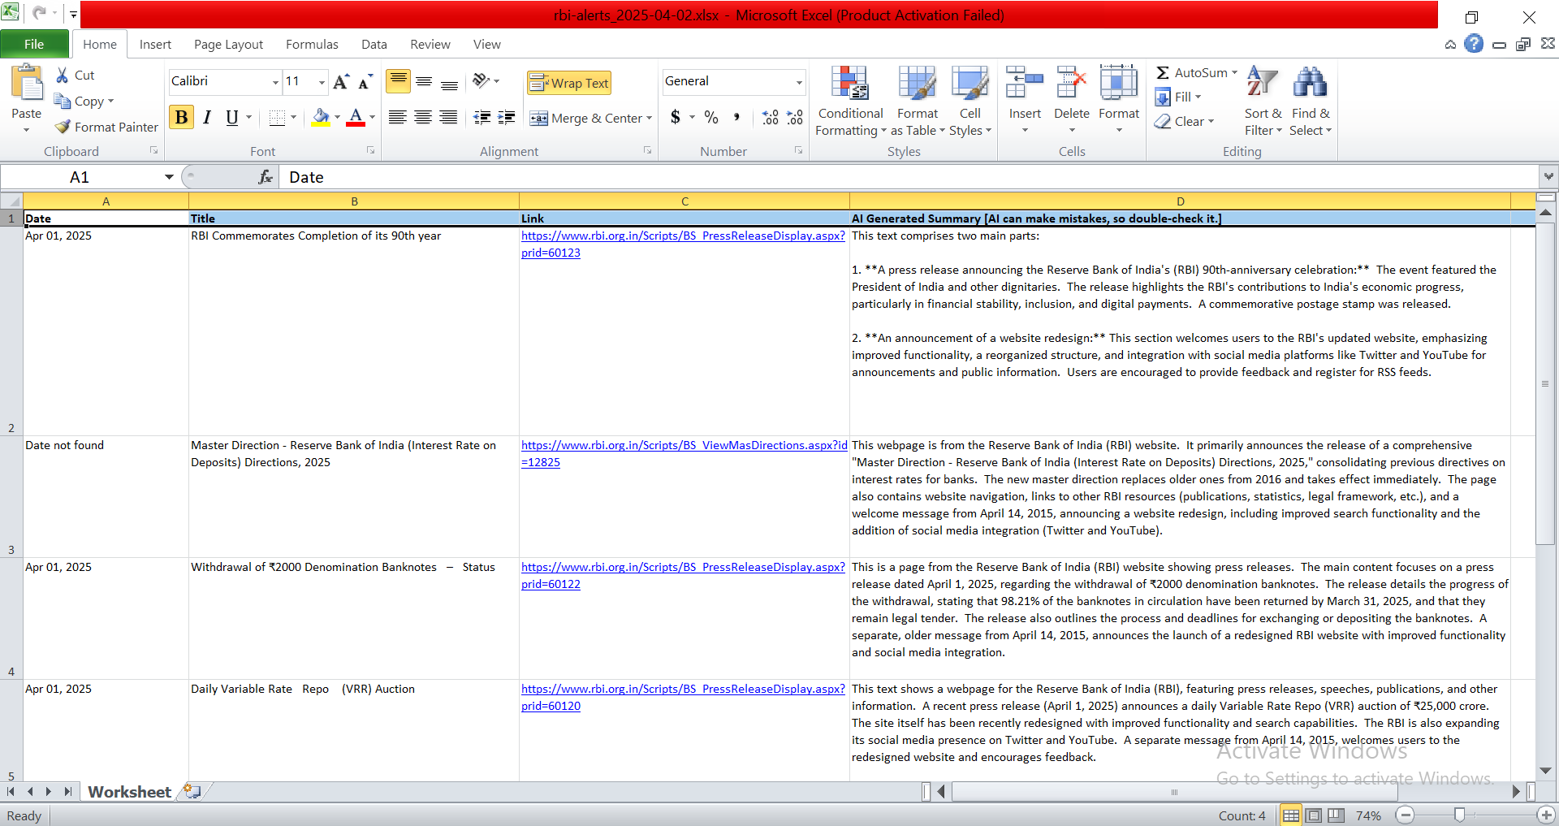
Task: Open the Name Box dropdown
Action: tap(169, 177)
